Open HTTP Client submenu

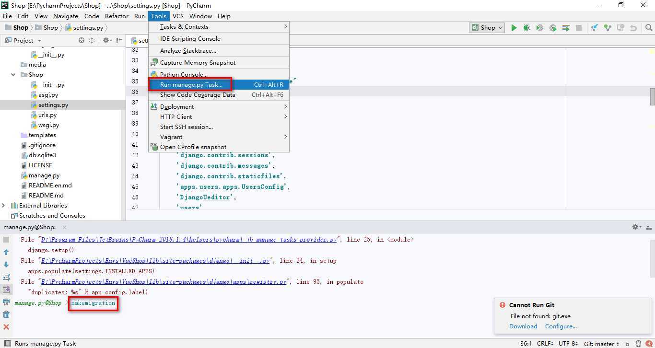coord(219,117)
